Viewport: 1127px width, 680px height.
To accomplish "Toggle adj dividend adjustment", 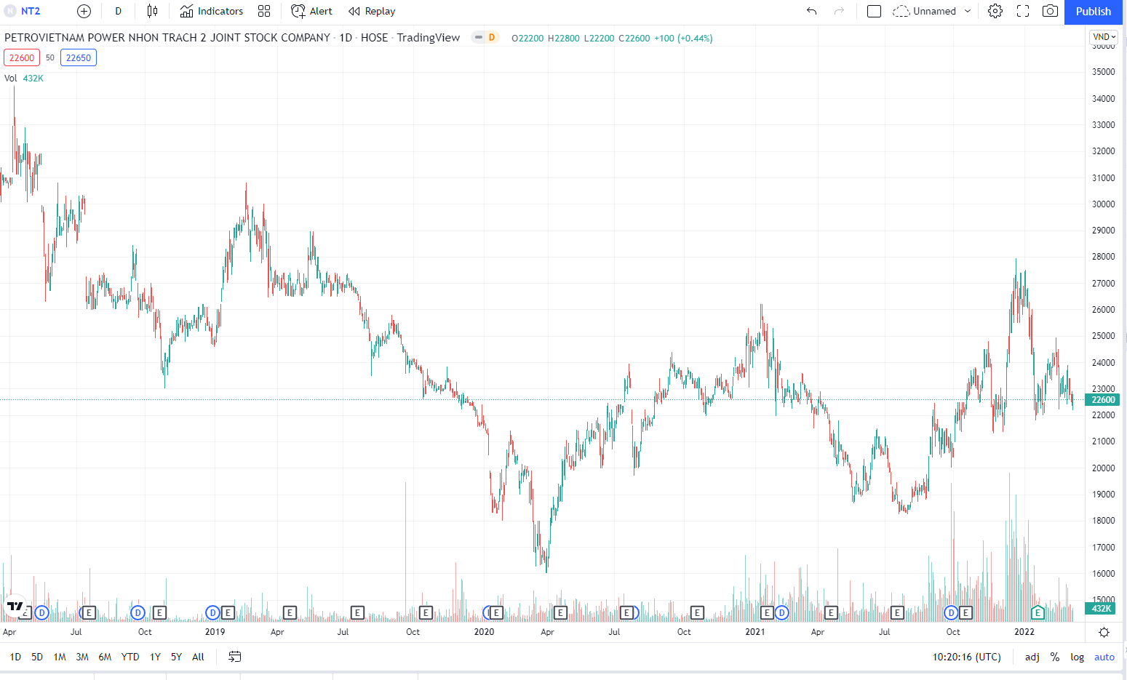I will pos(1032,657).
